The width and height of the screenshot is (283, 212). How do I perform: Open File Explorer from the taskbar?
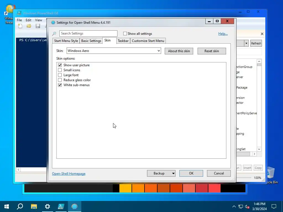coord(34,206)
